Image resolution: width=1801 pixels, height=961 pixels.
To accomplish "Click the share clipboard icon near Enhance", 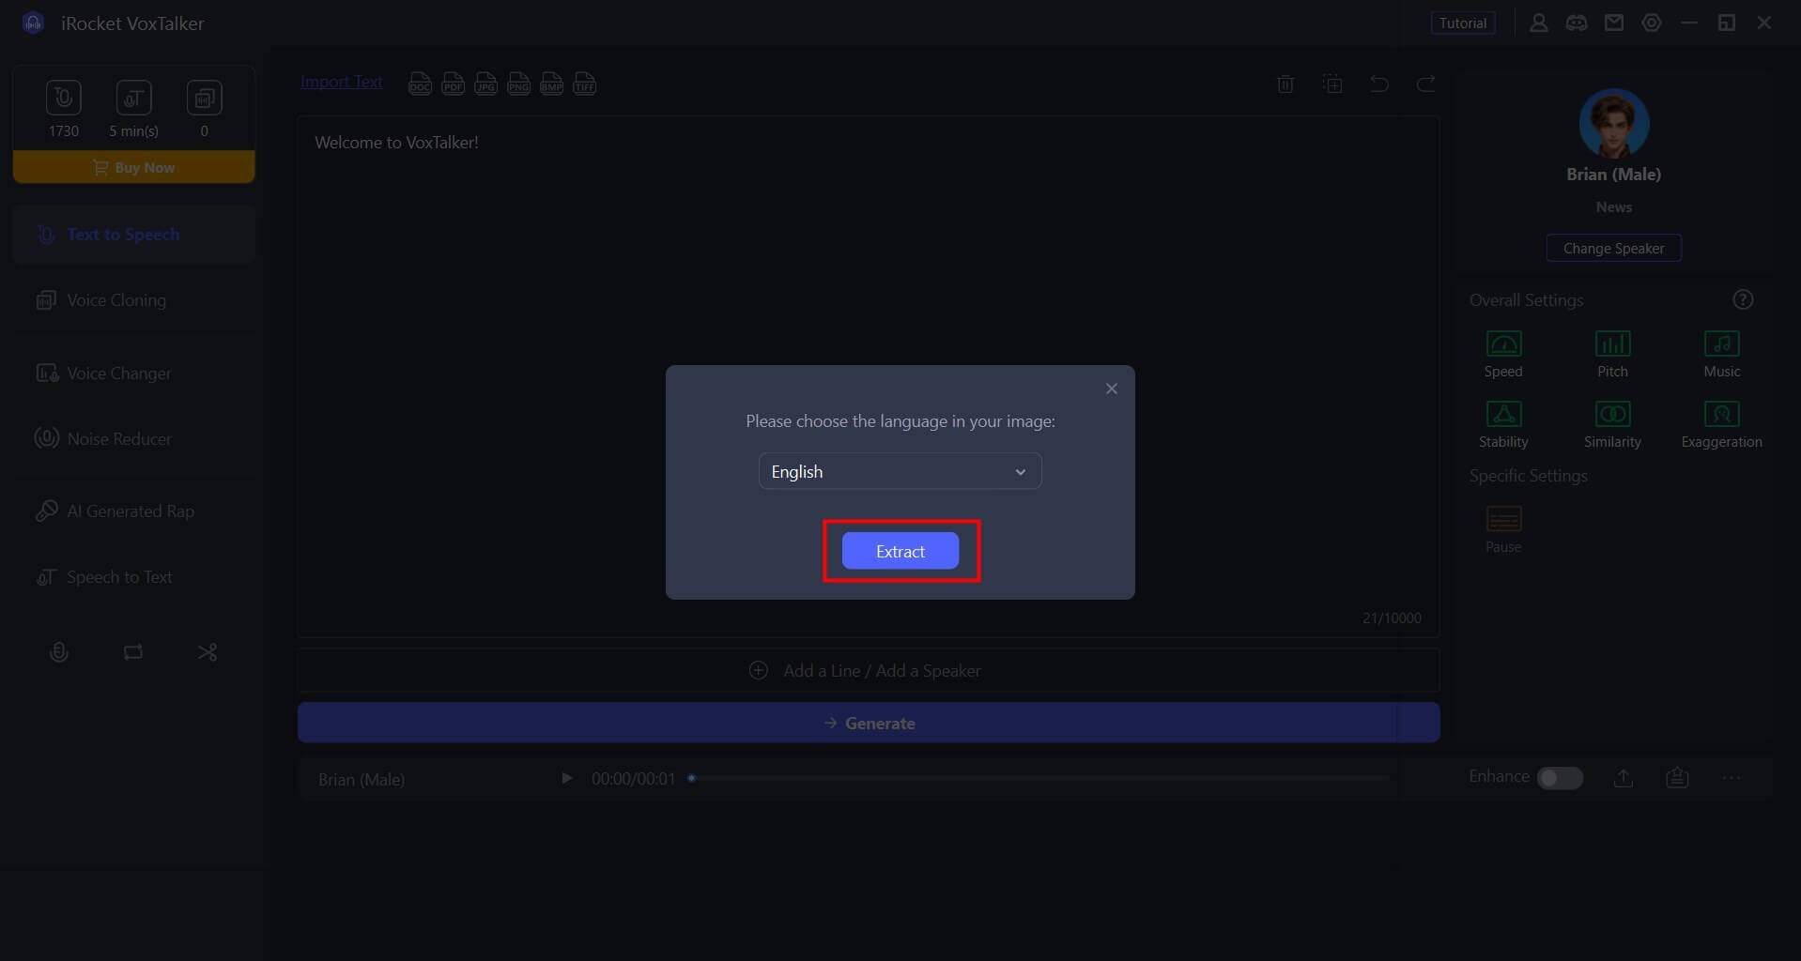I will [1677, 778].
